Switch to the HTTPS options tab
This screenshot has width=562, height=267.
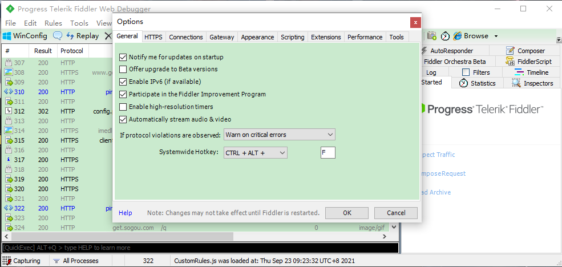point(153,37)
